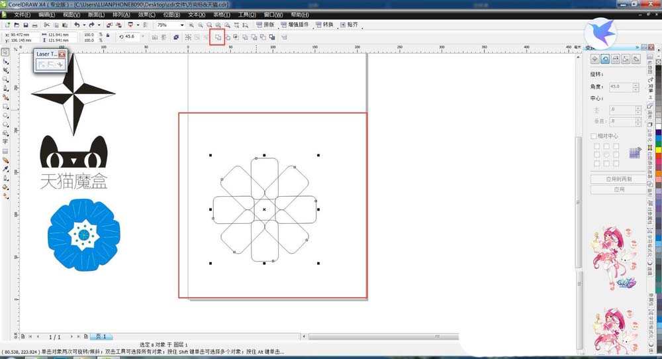Expand the Undo history dropdown arrow
Image resolution: width=662 pixels, height=359 pixels.
click(85, 25)
